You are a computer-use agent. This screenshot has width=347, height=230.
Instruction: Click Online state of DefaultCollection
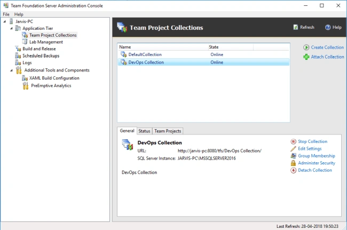(217, 54)
